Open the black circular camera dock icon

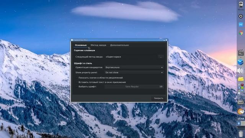[x=241, y=16]
